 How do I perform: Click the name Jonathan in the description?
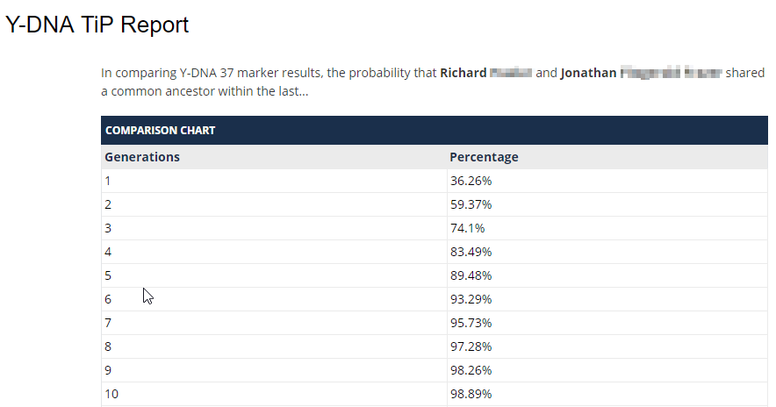589,73
